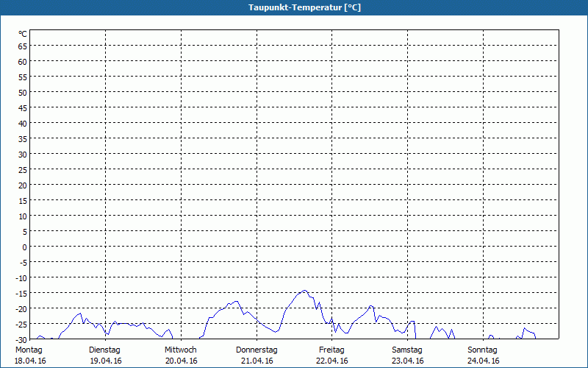Click the -30 label on y-axis
The image size is (588, 368).
point(21,339)
